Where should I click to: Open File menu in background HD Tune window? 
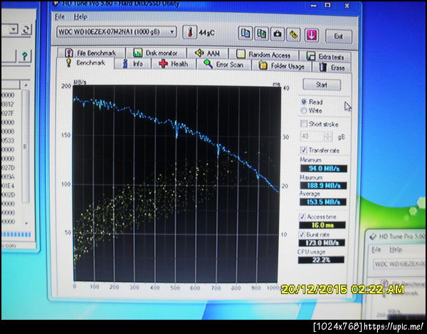coord(376,249)
